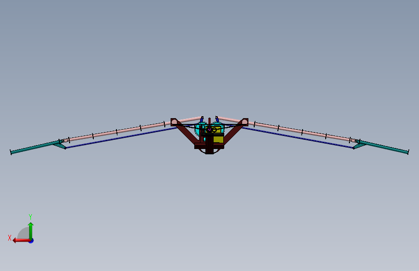Select the left teal boom end section
Image resolution: width=419 pixels, height=271 pixels.
coord(36,147)
